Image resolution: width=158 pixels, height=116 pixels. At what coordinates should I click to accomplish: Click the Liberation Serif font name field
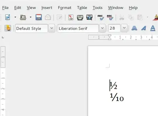[x=78, y=28]
